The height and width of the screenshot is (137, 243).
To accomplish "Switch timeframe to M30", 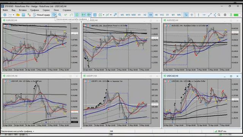I will click(x=134, y=15).
